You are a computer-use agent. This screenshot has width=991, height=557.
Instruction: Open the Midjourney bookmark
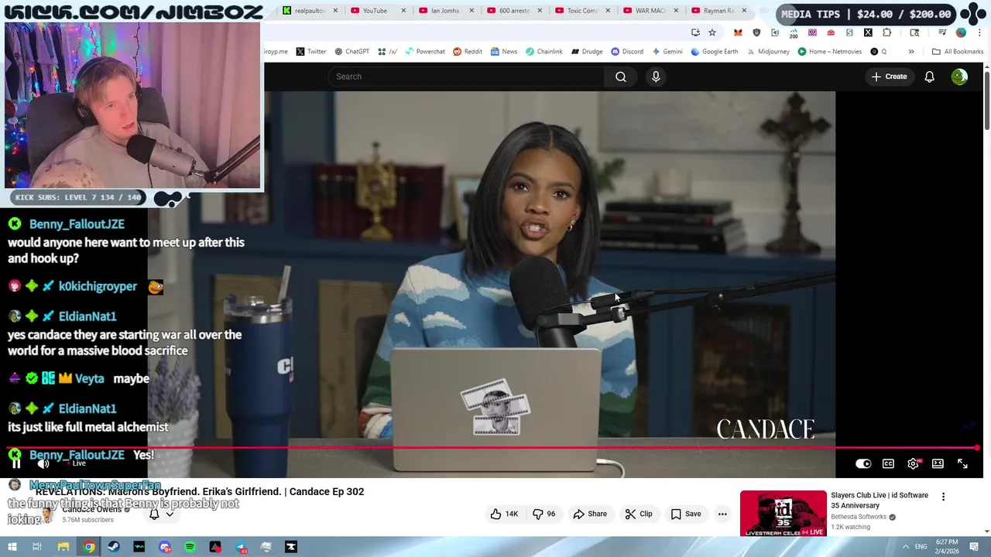pos(768,52)
